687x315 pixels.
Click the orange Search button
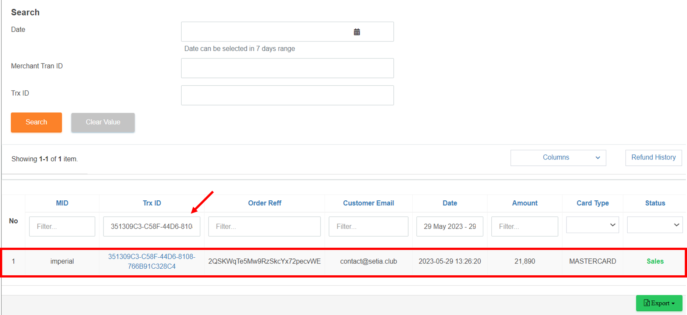coord(36,122)
